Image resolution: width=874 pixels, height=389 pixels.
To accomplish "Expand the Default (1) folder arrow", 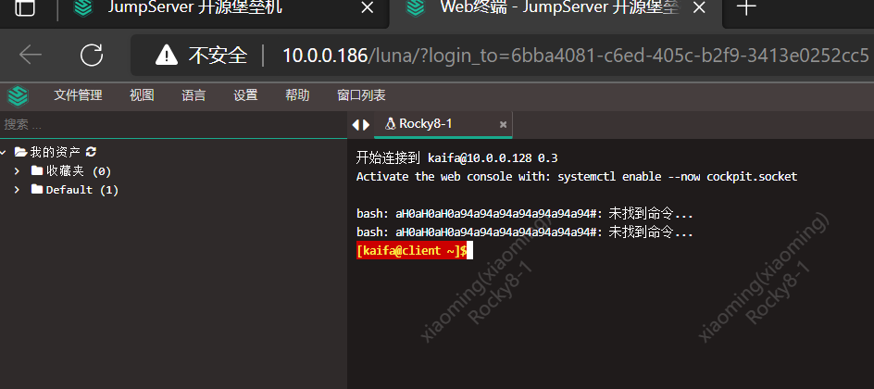I will pos(17,190).
